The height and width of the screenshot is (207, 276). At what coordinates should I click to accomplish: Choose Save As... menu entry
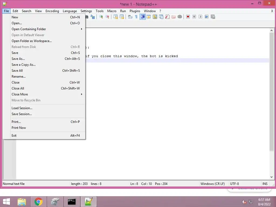[x=46, y=59]
